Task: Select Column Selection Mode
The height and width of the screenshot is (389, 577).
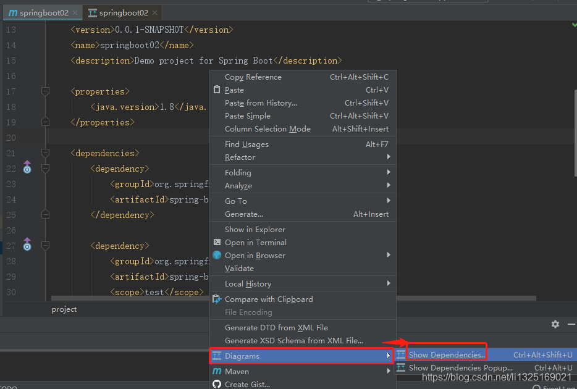Action: pyautogui.click(x=303, y=128)
